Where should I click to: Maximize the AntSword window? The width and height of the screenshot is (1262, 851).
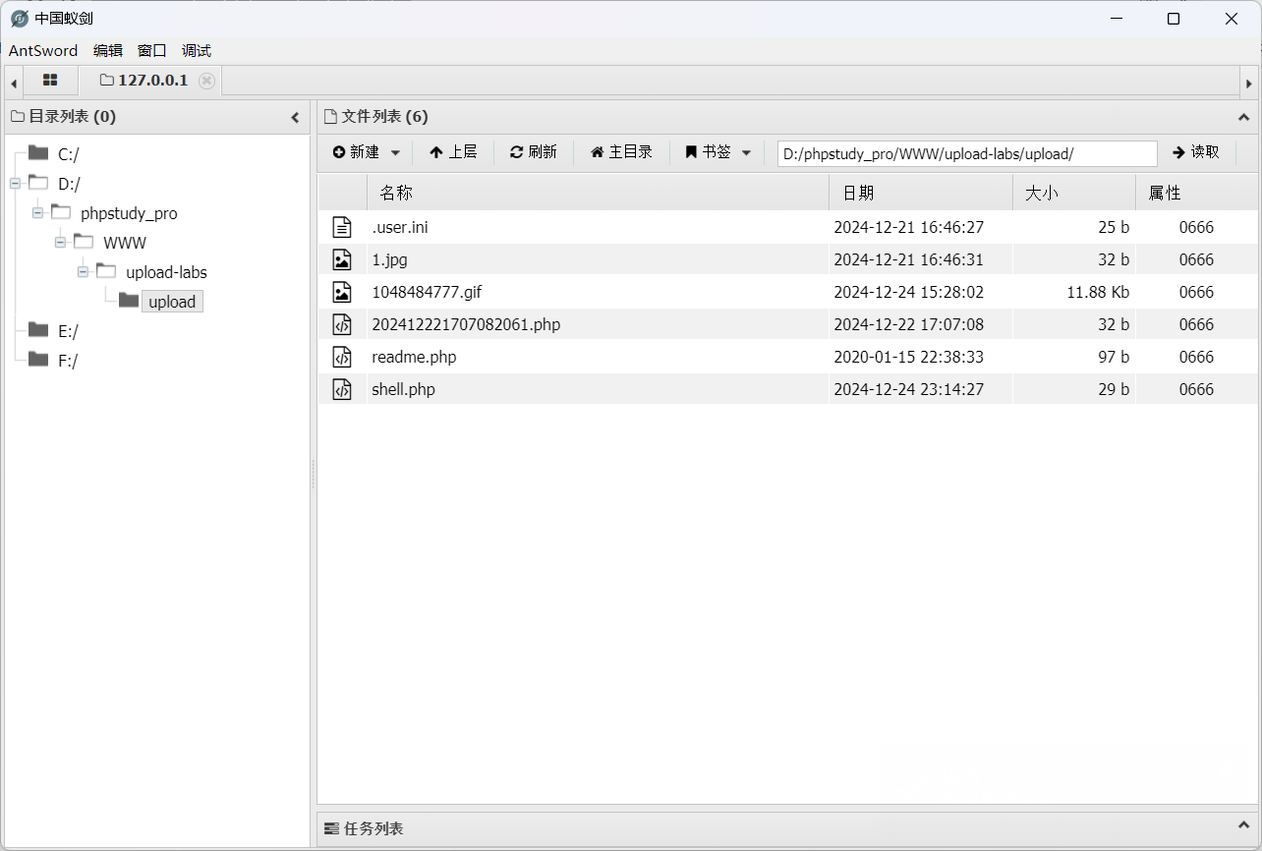tap(1174, 19)
